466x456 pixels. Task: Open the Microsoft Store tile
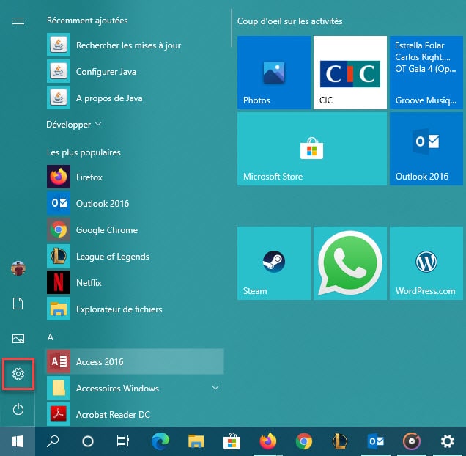point(312,149)
